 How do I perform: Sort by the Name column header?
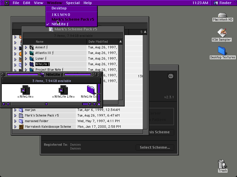click(x=55, y=42)
